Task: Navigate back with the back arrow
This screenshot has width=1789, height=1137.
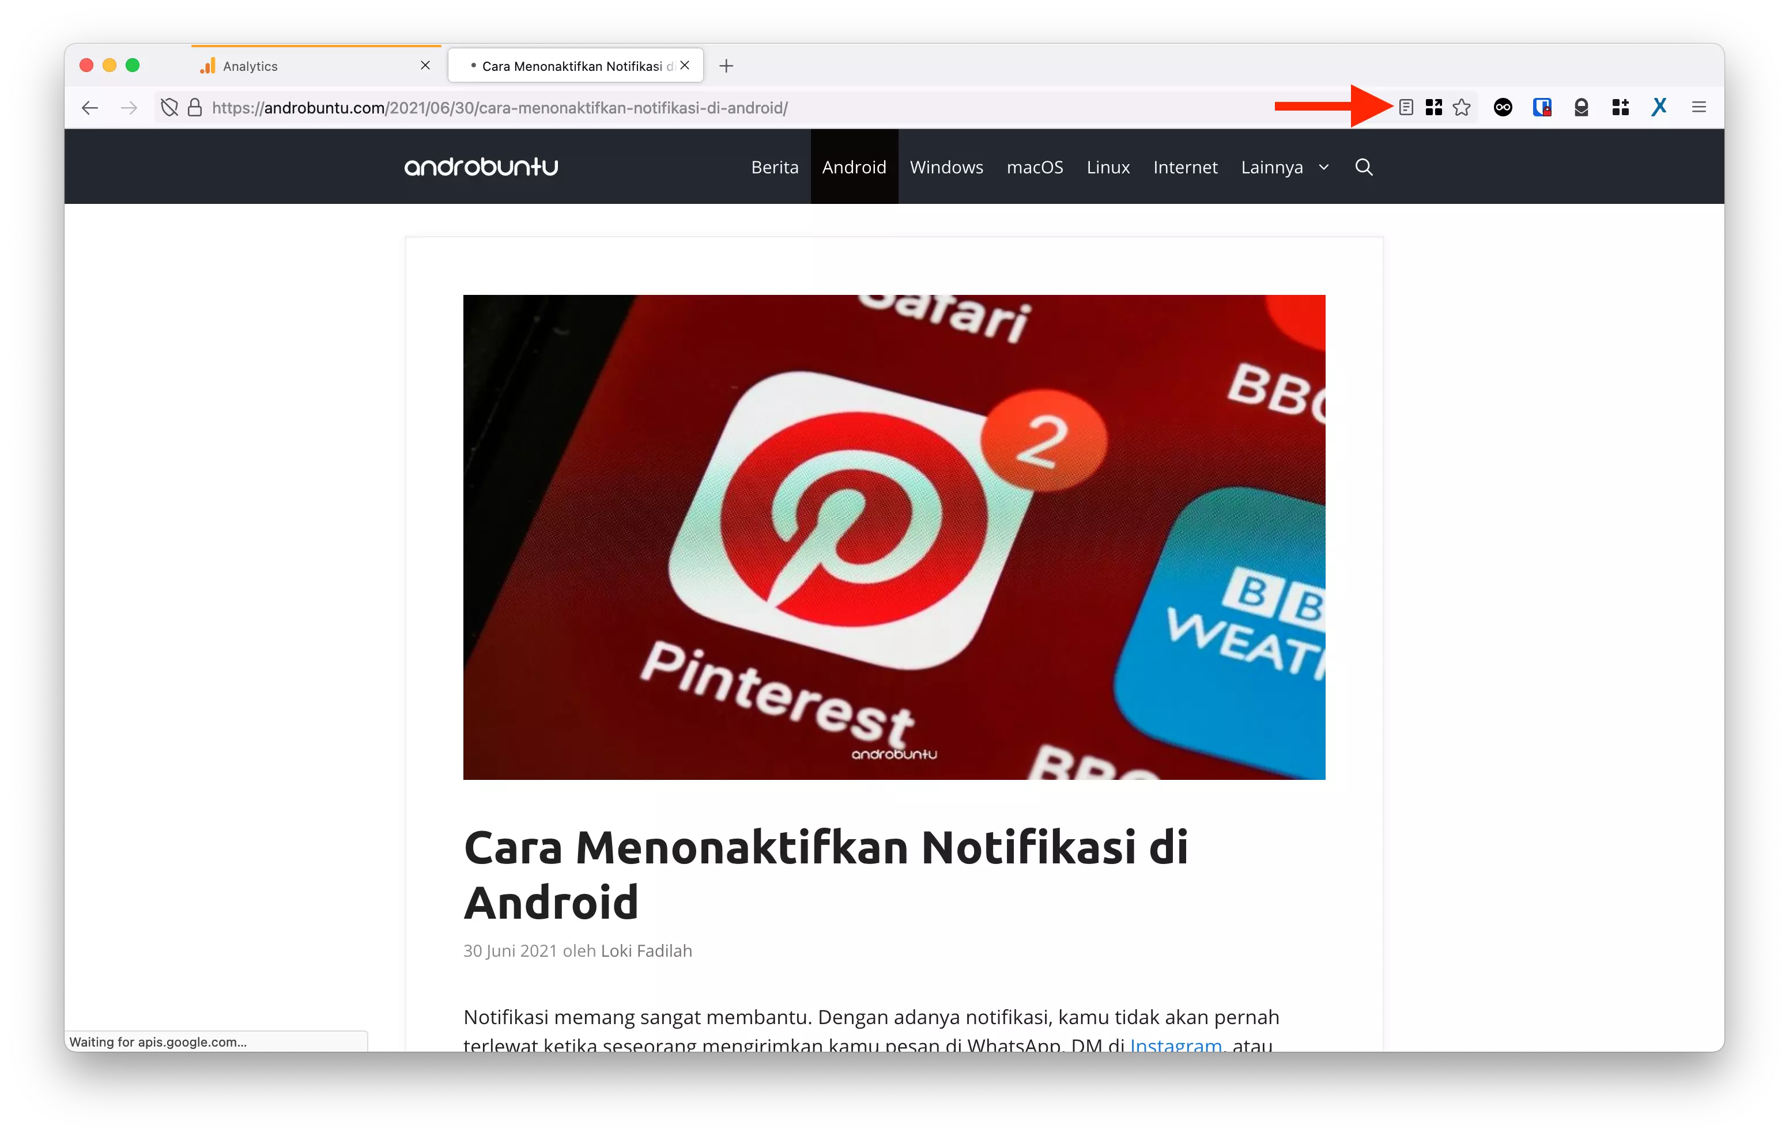Action: (89, 107)
